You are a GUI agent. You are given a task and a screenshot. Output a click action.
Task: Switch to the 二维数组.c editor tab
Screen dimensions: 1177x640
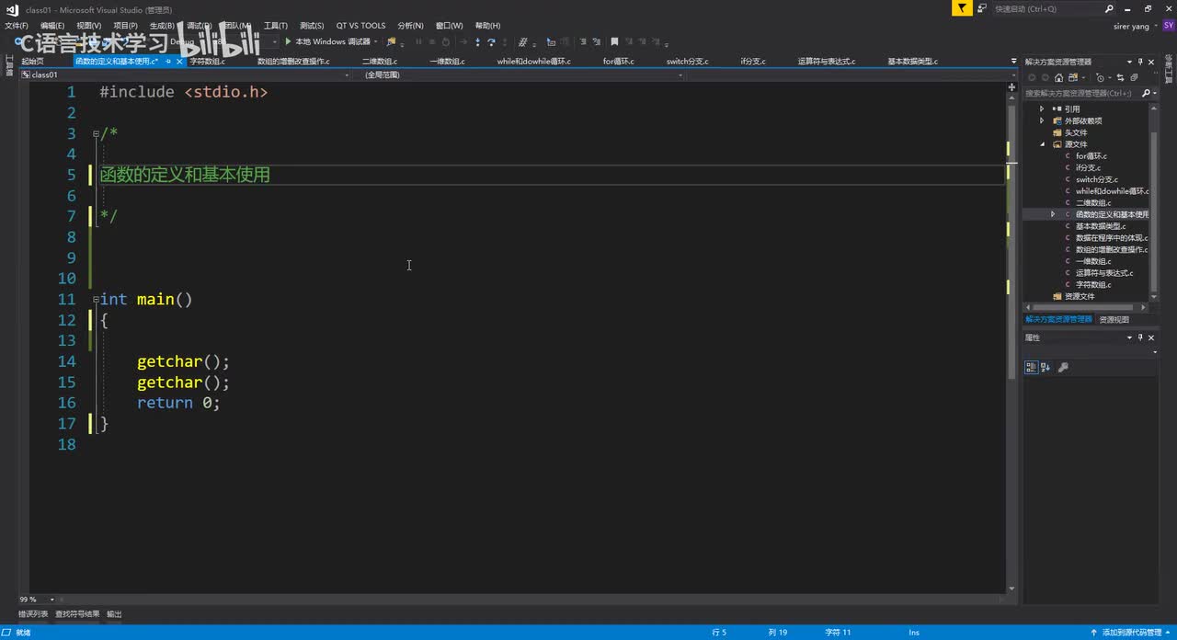[380, 62]
